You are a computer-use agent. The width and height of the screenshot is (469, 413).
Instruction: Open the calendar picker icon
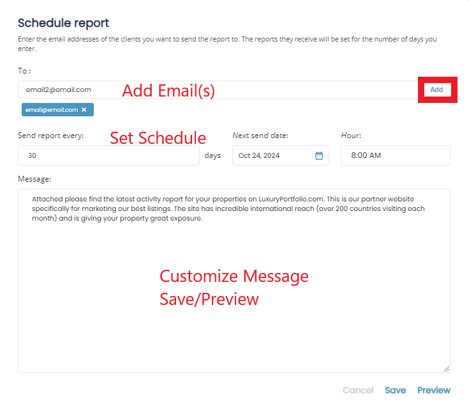[319, 155]
